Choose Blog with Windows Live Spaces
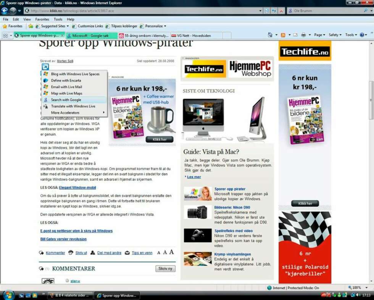Viewport: 374px width, 300px height. pyautogui.click(x=74, y=74)
